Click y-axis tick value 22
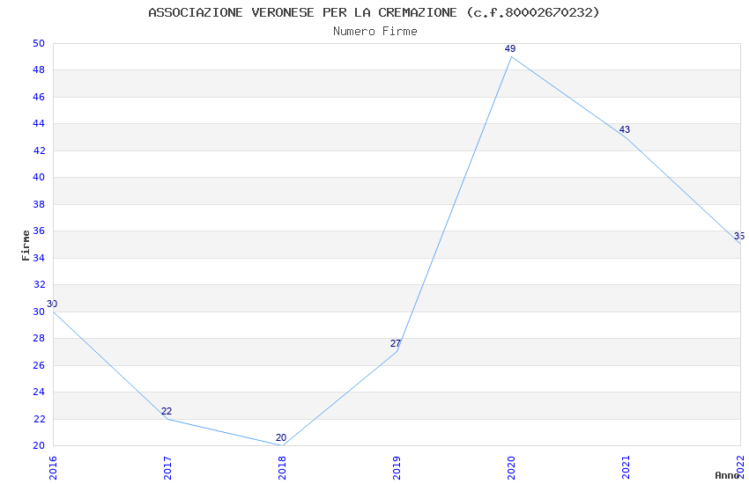This screenshot has height=484, width=749. pyautogui.click(x=39, y=419)
